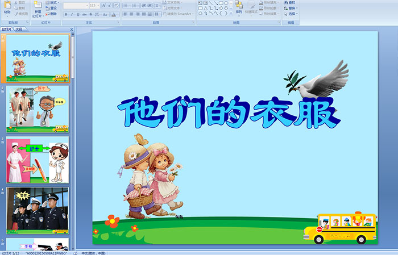Insert a slide with the New Slide icon
The image size is (398, 255).
(x=38, y=5)
